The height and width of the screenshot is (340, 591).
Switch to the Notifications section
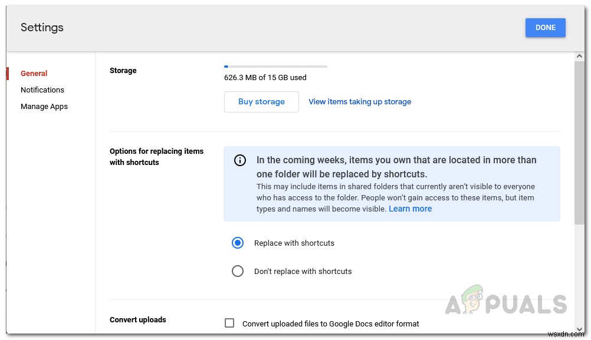42,90
